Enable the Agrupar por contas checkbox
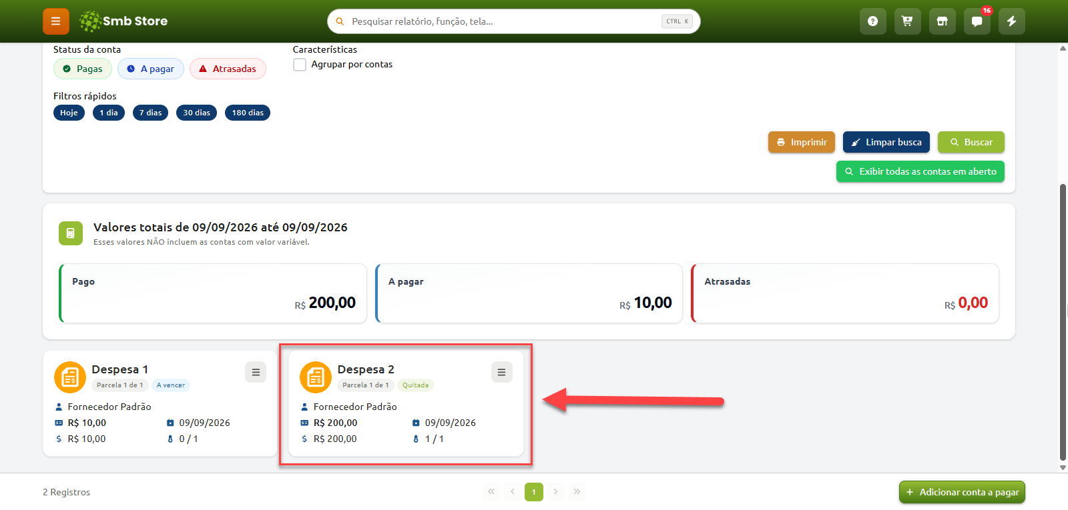The width and height of the screenshot is (1068, 510). click(300, 65)
